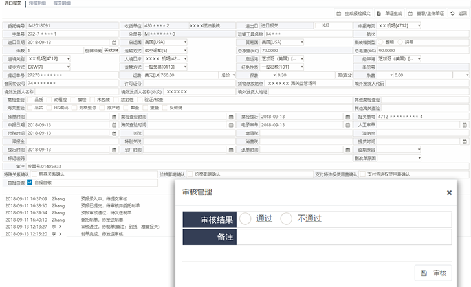Click 备注 input in 审核管理 dialog
Screen dimensions: 471x287
344,237
